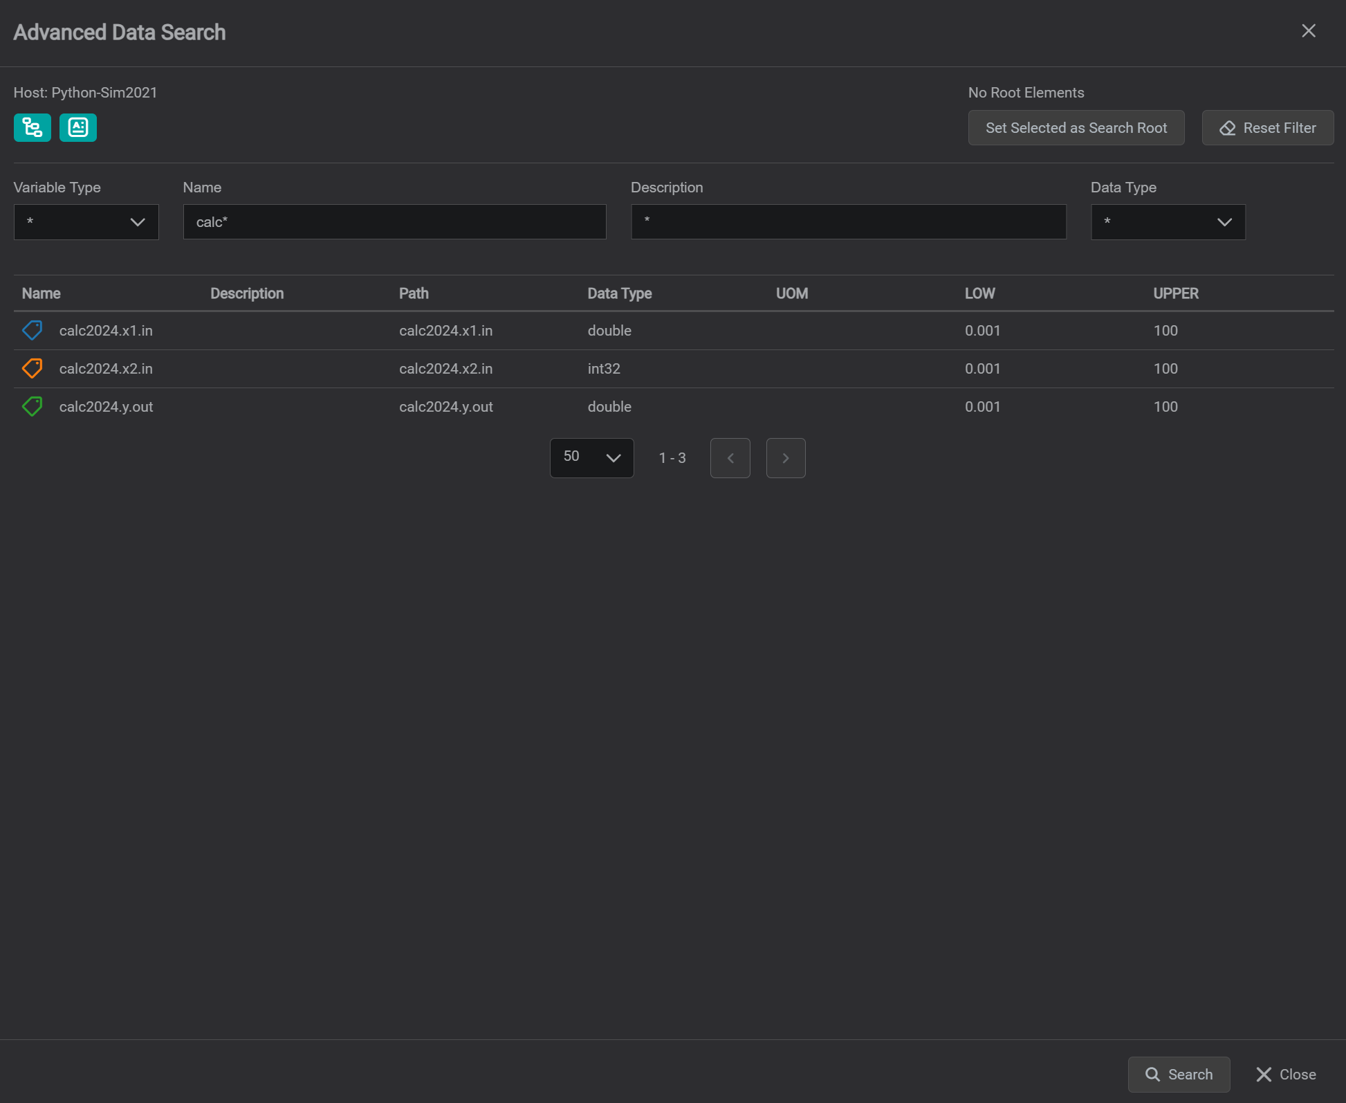Click the orange tag icon for calc2024.x2.in
This screenshot has height=1103, width=1346.
(x=33, y=369)
